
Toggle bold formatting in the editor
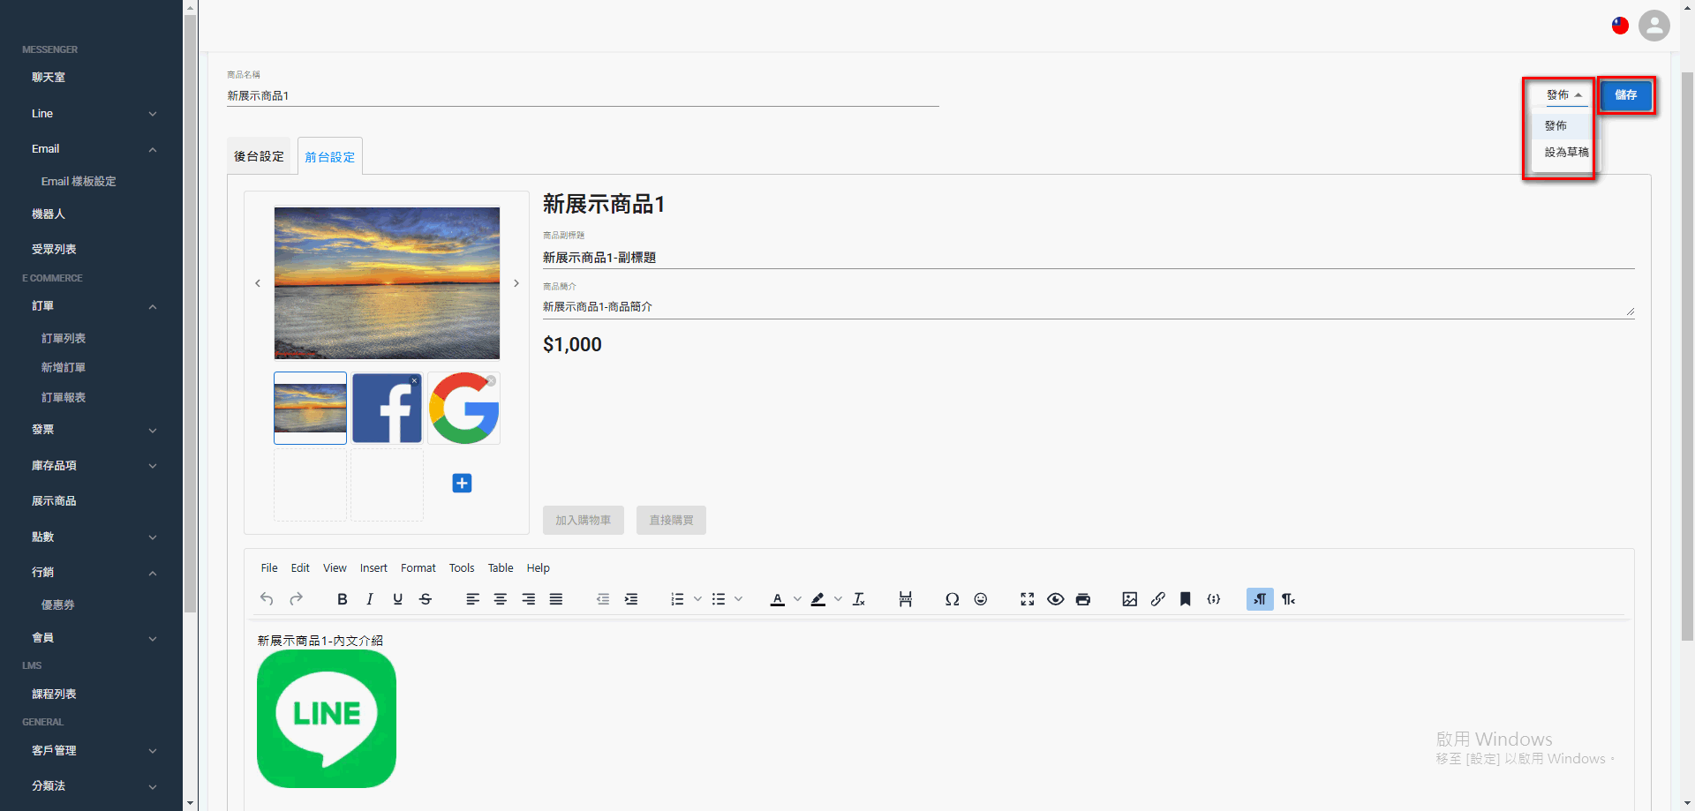point(343,599)
